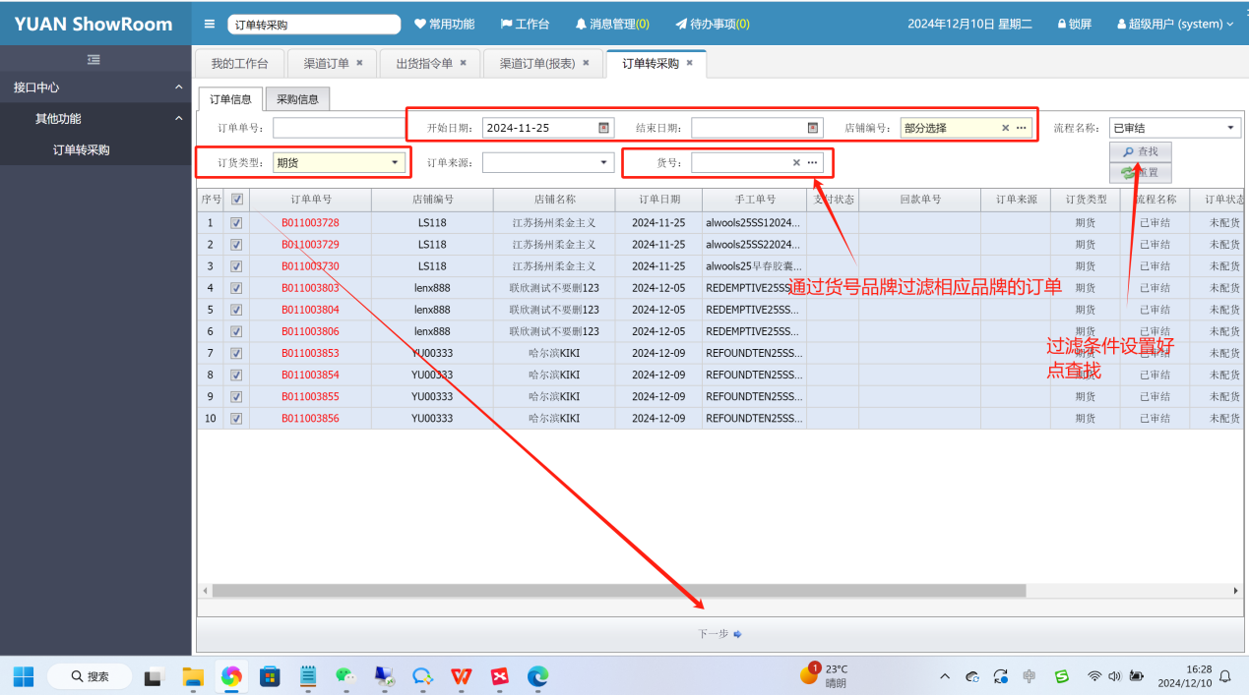Image resolution: width=1249 pixels, height=695 pixels.
Task: Click the horizontal scrollbar right arrow
Action: [x=1236, y=591]
